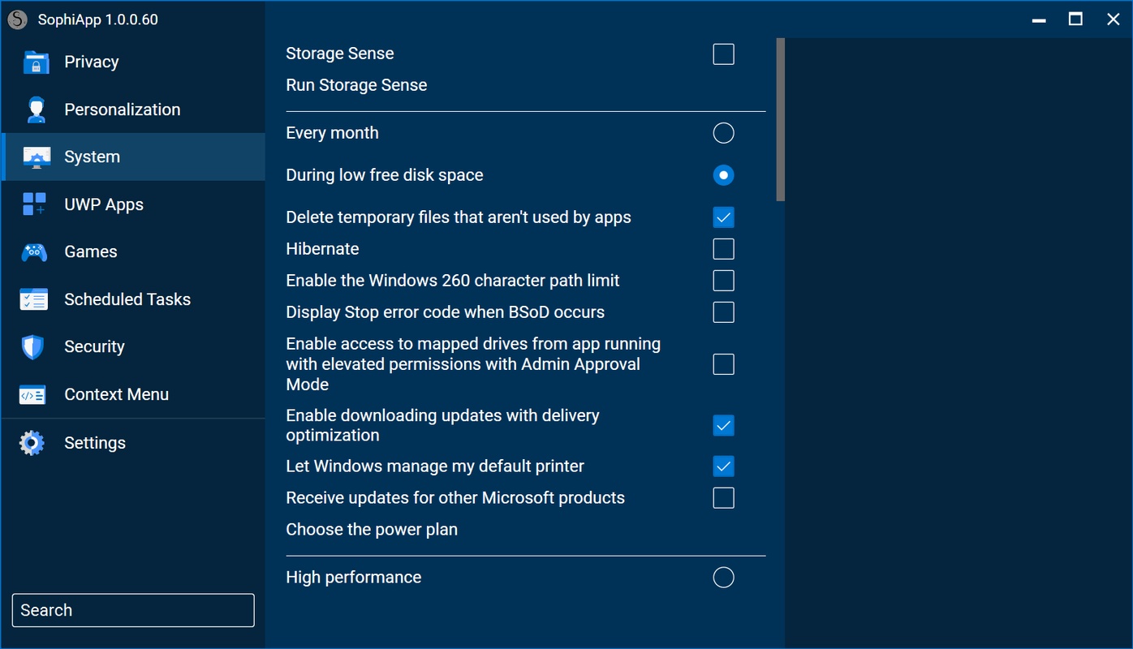
Task: Select During low free disk space option
Action: point(723,175)
